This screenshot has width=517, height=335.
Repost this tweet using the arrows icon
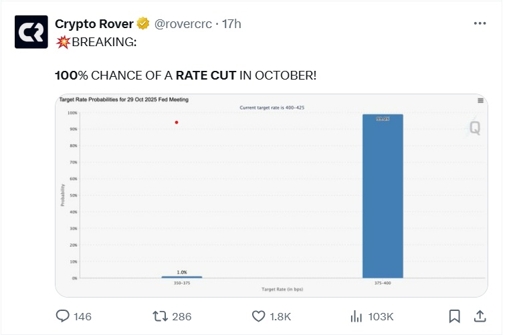(161, 316)
